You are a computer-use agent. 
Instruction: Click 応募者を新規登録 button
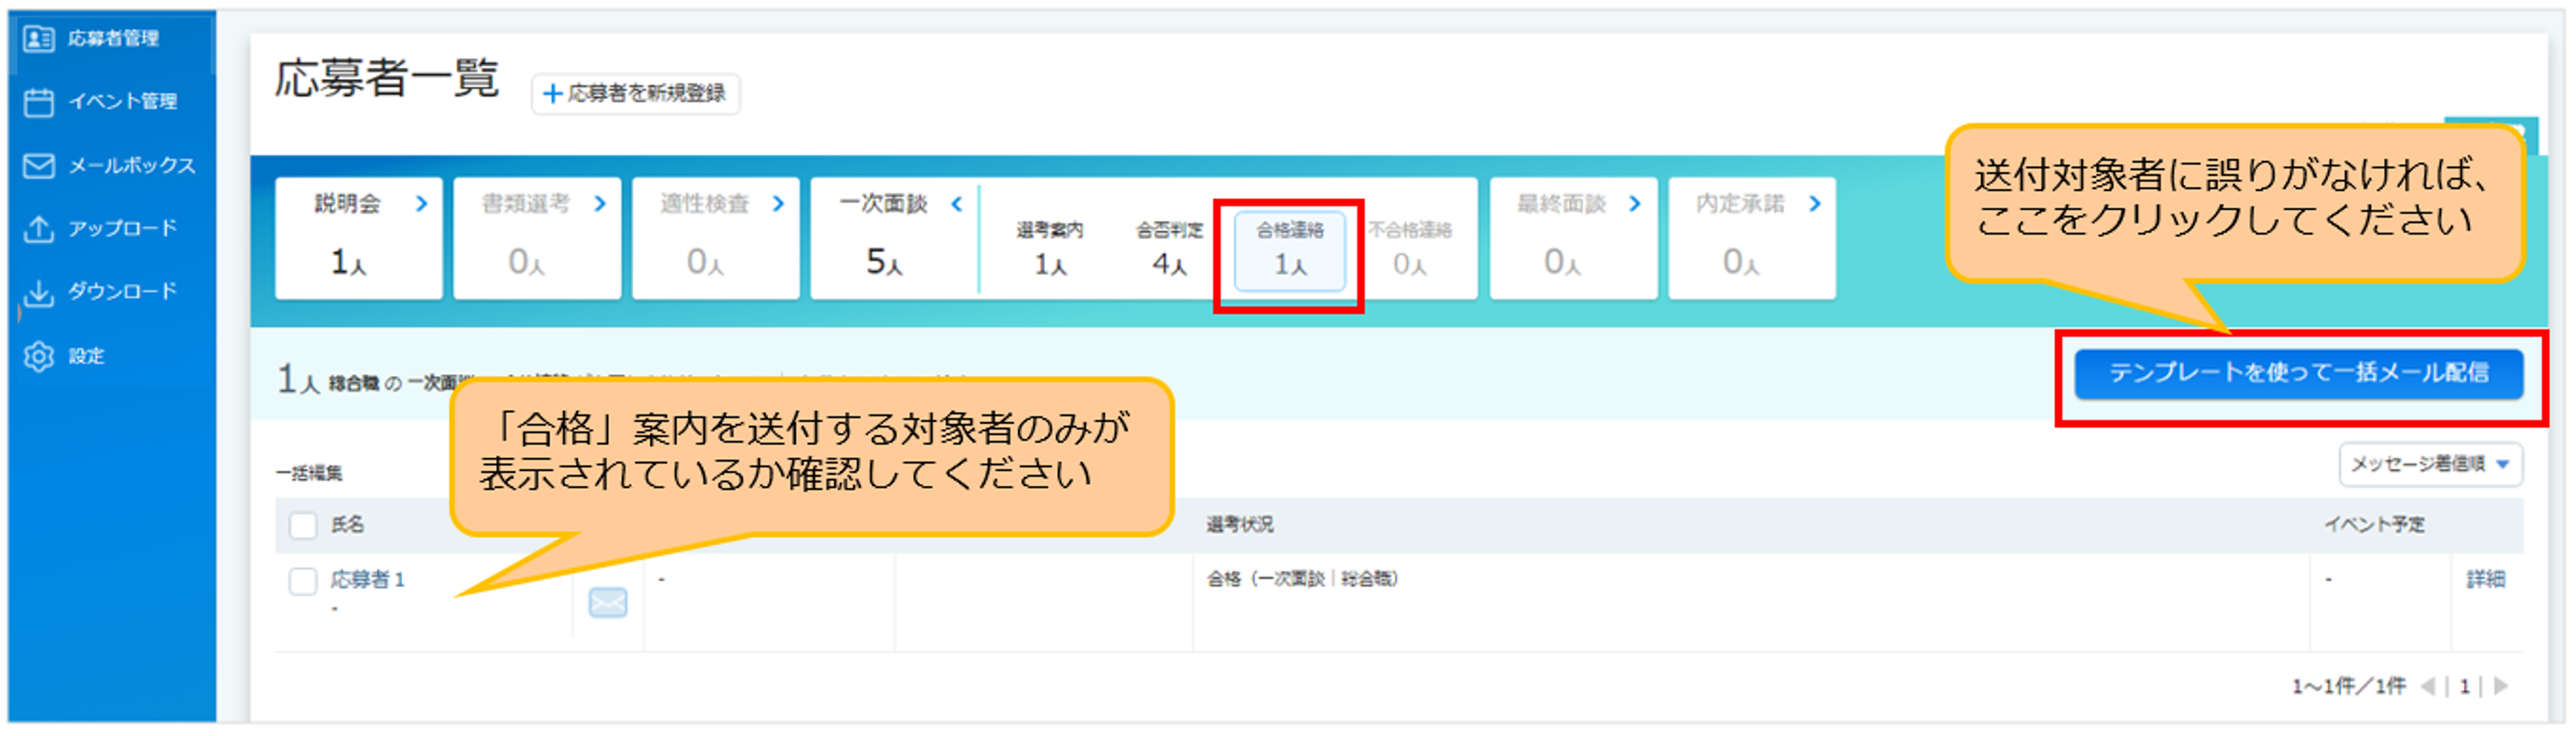[x=636, y=94]
